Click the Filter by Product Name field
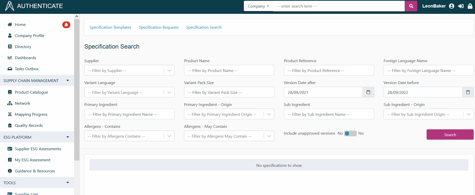Image resolution: width=475 pixels, height=195 pixels. click(229, 70)
